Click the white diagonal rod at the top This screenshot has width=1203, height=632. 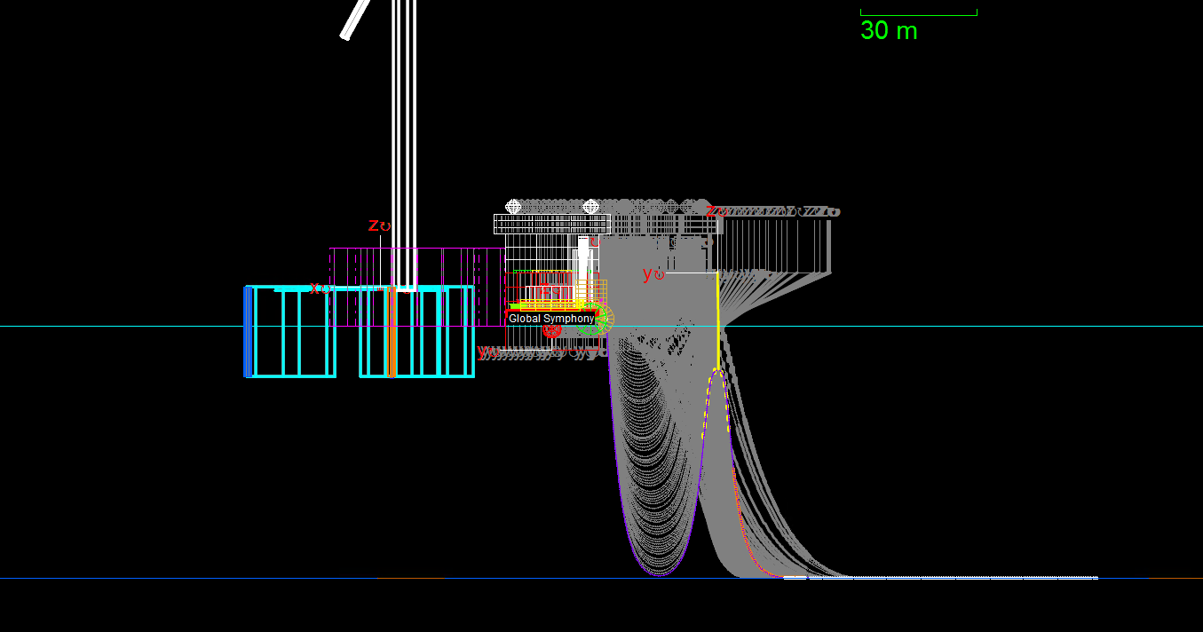(x=355, y=20)
